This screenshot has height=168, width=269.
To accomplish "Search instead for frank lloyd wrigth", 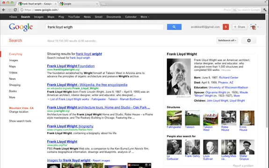I will (80, 58).
